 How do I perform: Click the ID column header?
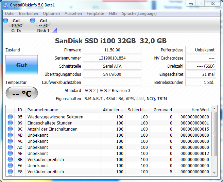20,110
